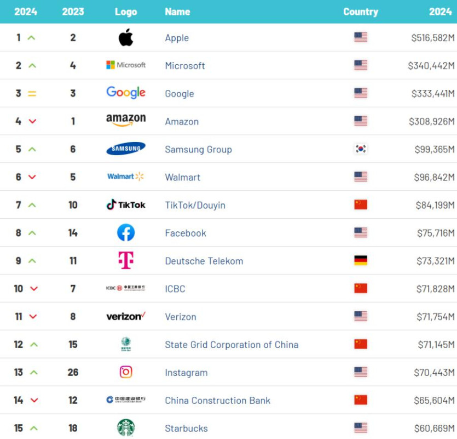Select the value $516,582M

(433, 38)
